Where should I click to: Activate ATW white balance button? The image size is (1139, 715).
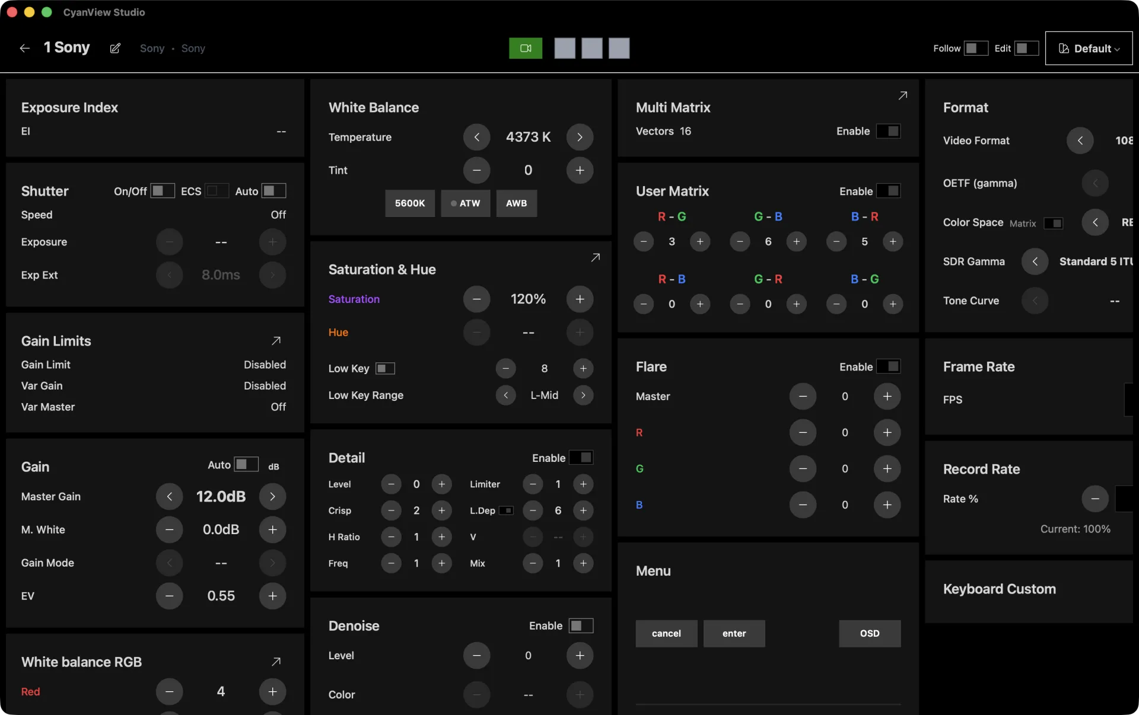[466, 203]
